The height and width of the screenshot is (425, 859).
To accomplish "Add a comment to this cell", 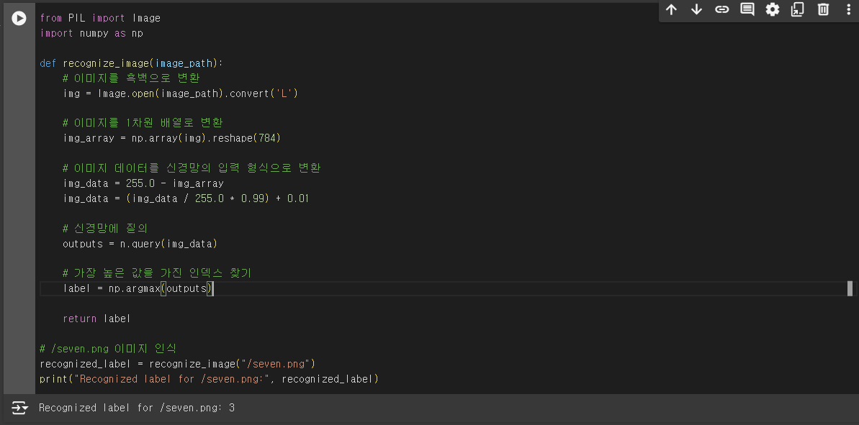I will coord(747,9).
